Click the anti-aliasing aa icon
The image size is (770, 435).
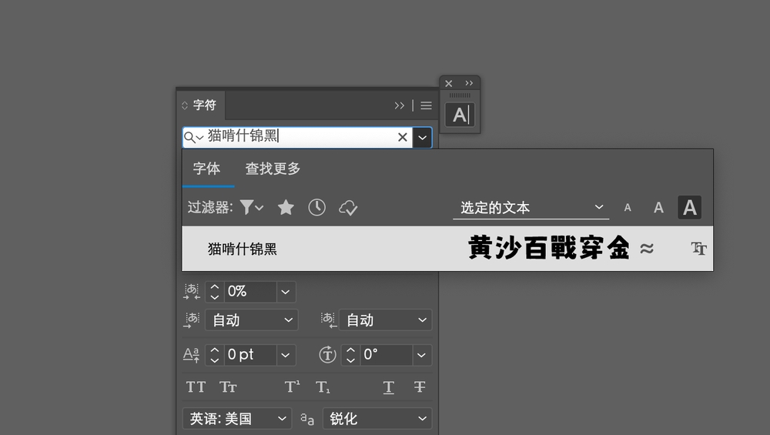[x=307, y=419]
